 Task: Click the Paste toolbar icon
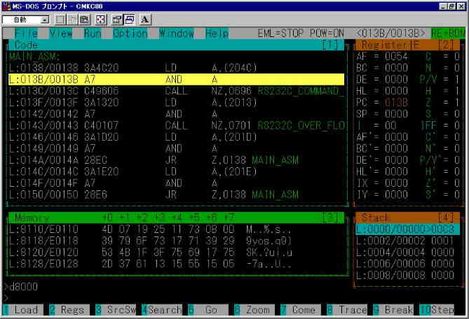click(x=85, y=20)
